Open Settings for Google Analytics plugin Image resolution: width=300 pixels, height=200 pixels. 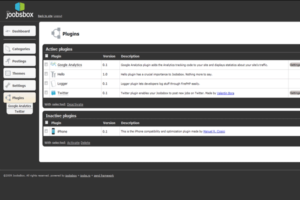[295, 65]
